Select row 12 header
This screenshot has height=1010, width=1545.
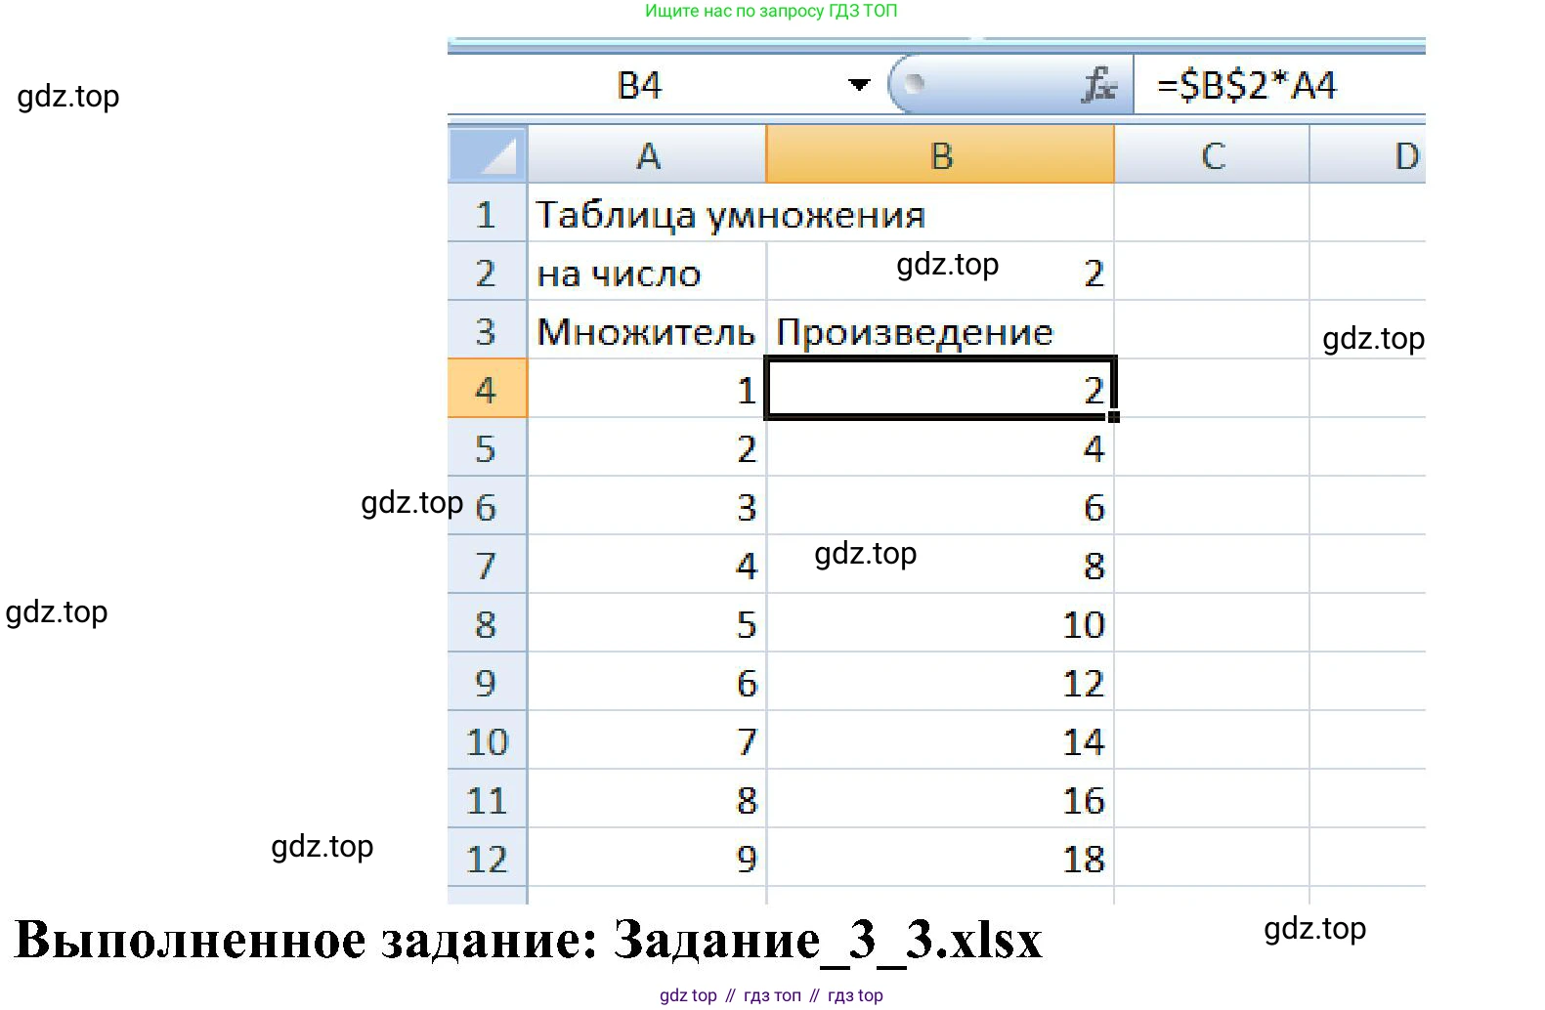click(487, 859)
